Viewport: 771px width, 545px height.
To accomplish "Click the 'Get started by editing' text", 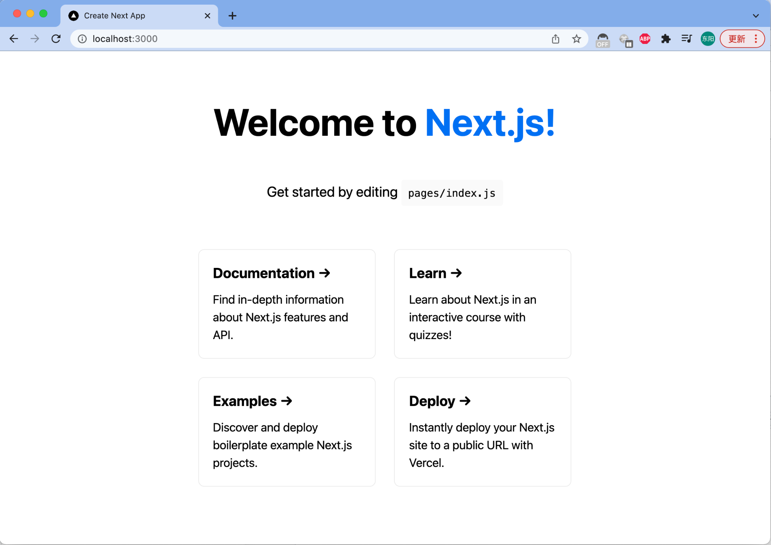I will coord(332,192).
